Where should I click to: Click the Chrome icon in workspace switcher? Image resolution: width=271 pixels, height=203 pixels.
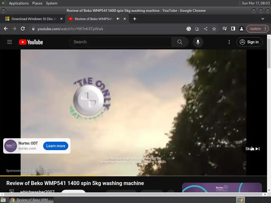point(241,200)
